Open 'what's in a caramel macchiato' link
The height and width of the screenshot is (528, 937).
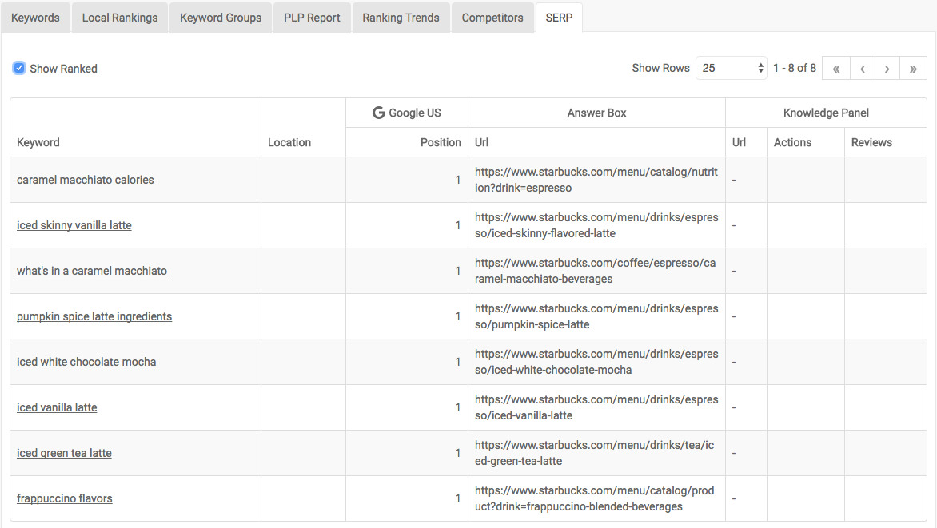point(91,271)
